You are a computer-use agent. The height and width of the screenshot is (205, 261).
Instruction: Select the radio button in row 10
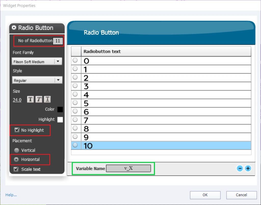(75, 145)
